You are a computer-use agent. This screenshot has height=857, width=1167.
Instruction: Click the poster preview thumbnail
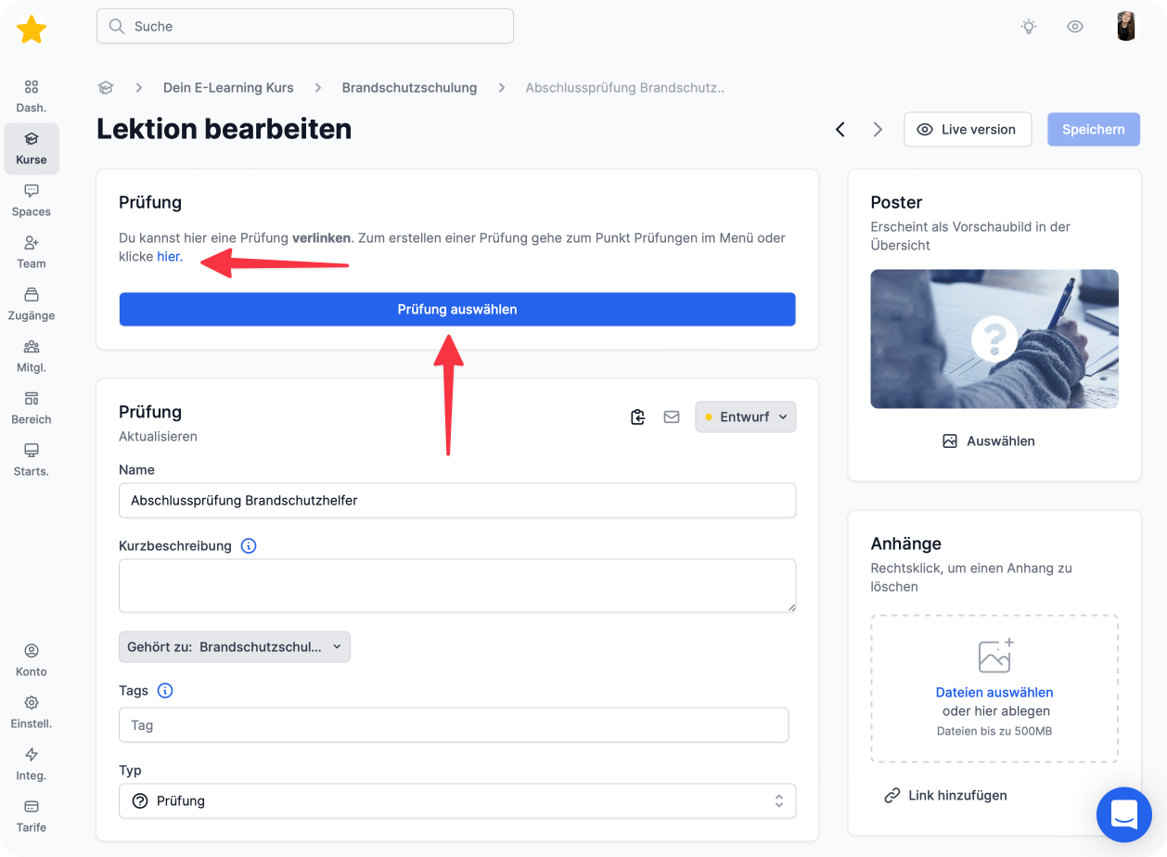point(994,339)
